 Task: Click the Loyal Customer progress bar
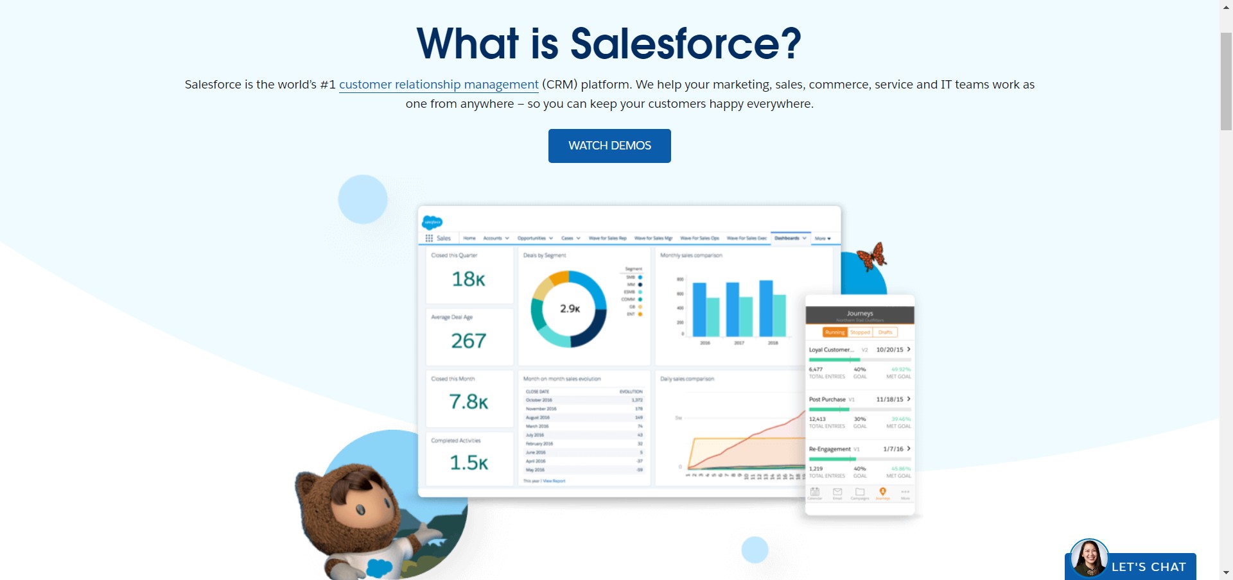[x=860, y=360]
